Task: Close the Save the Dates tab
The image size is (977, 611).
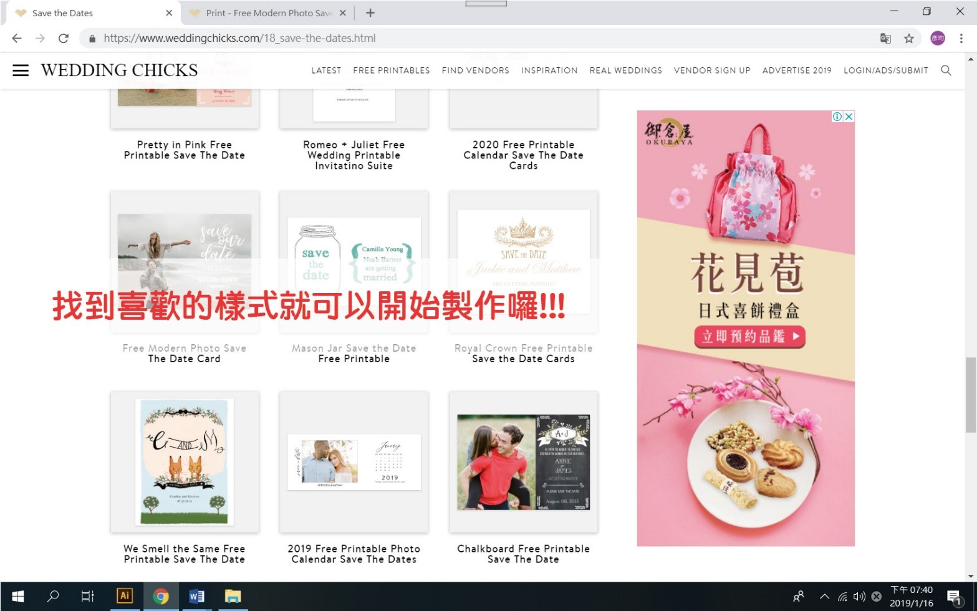Action: pos(169,12)
